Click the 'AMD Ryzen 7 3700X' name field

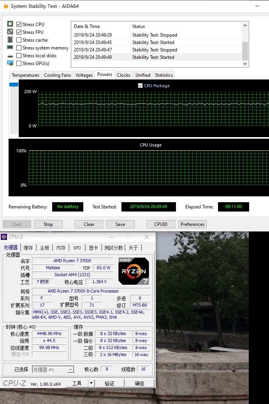pyautogui.click(x=72, y=261)
